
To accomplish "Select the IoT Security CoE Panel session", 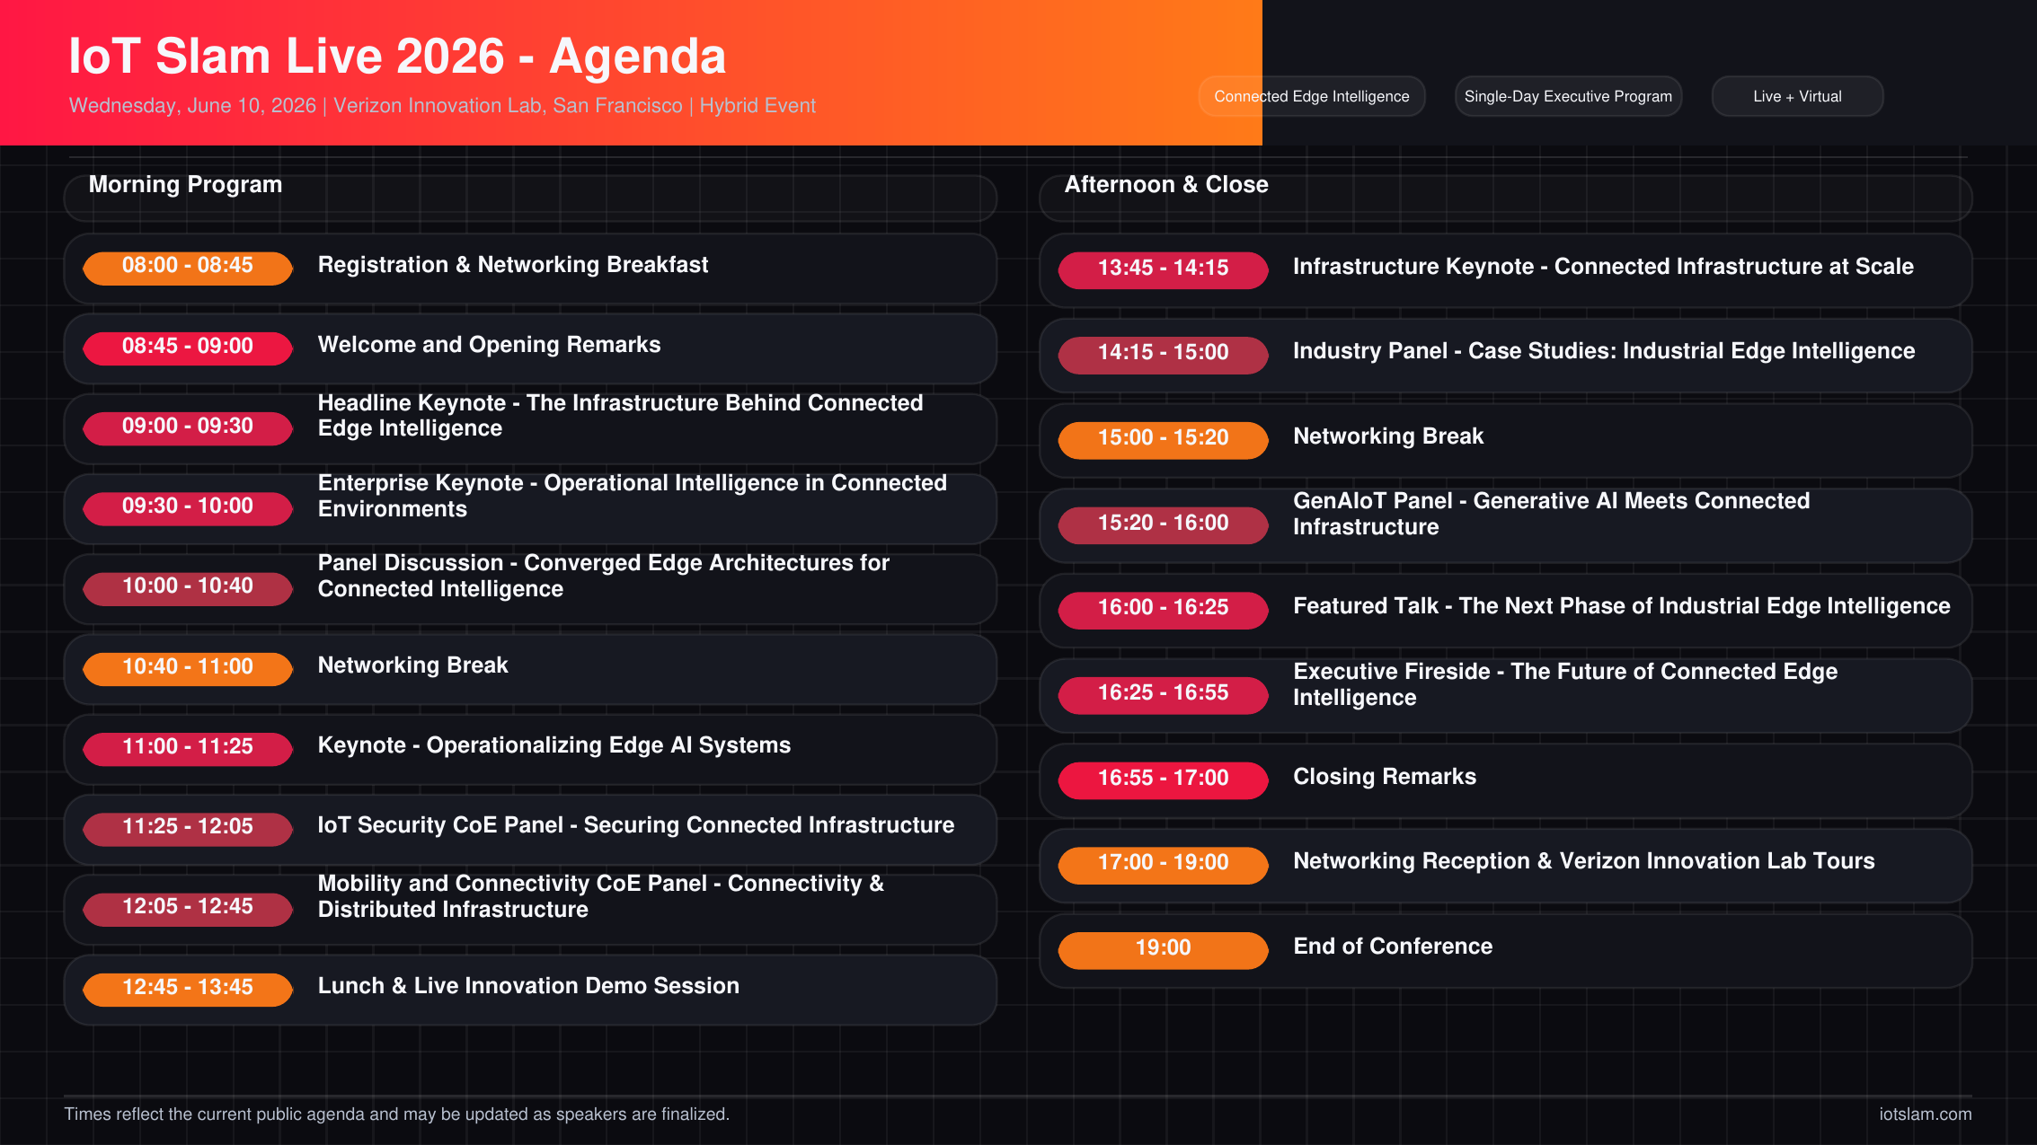I will point(635,825).
